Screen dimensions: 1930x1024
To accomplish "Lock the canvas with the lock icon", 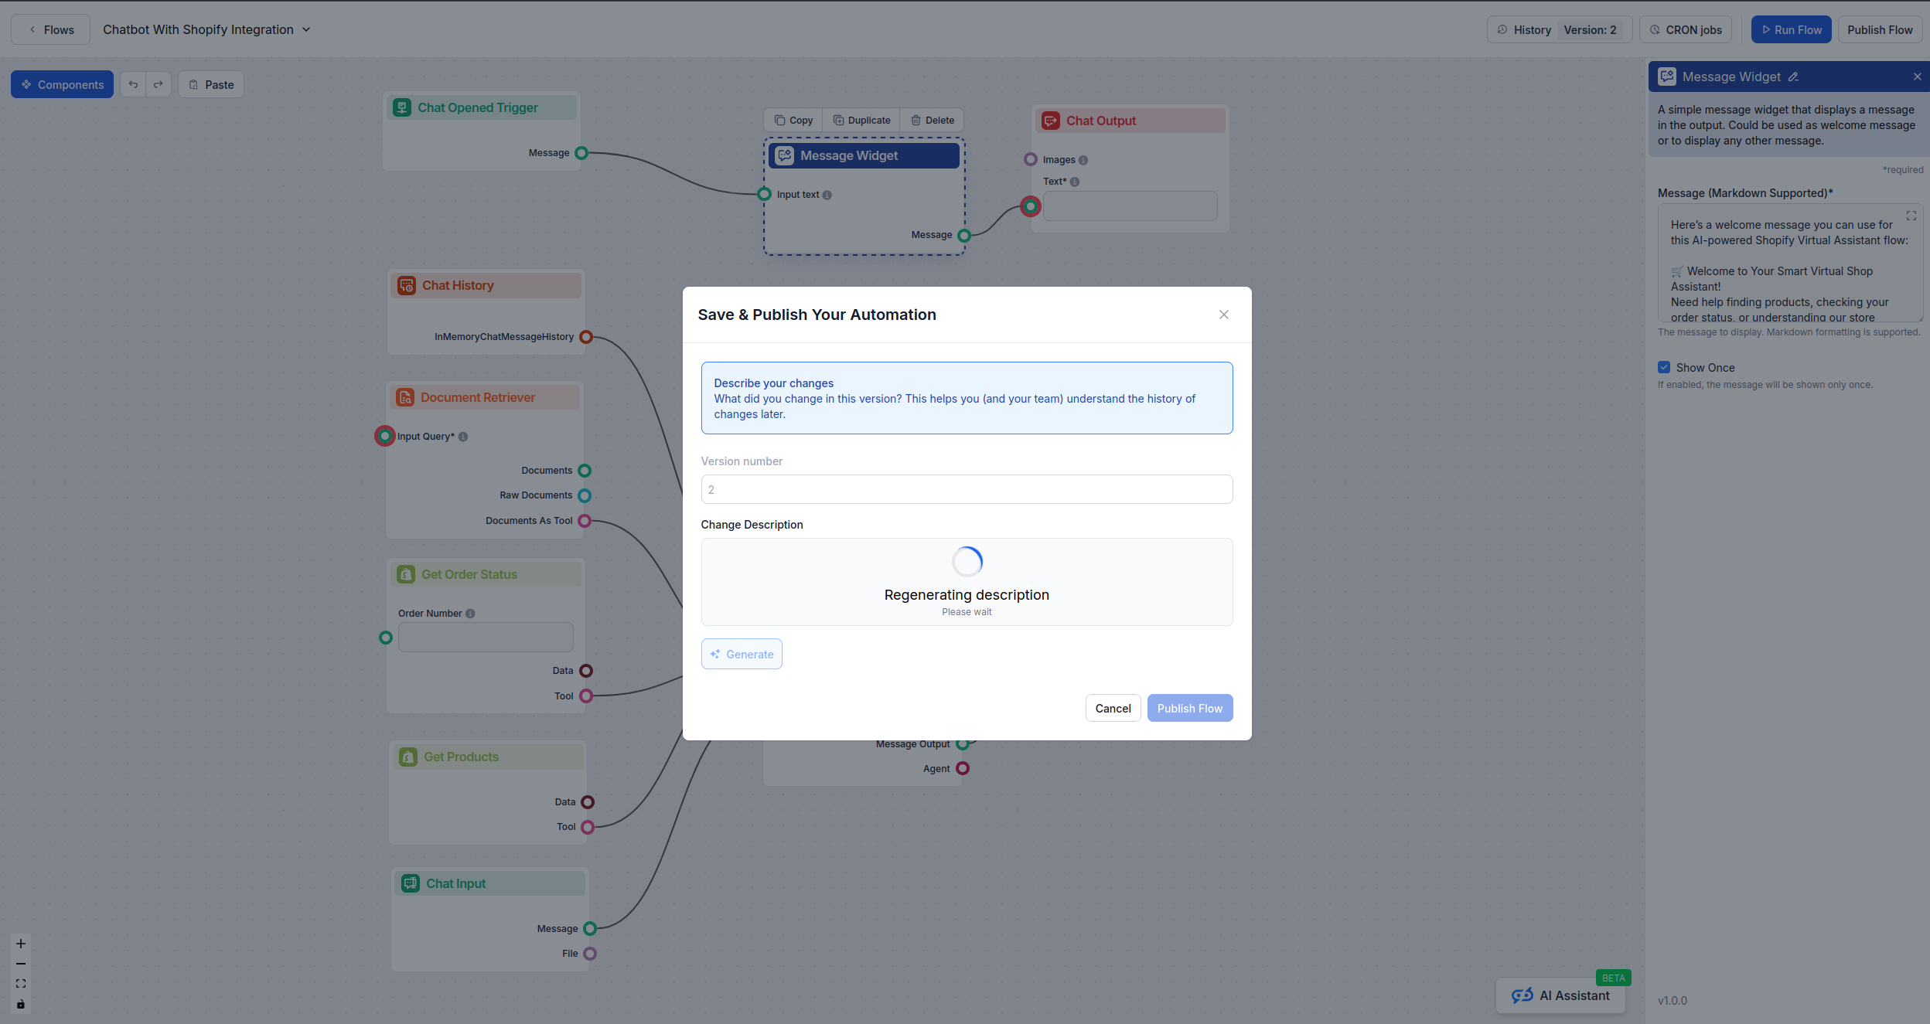I will point(20,1005).
